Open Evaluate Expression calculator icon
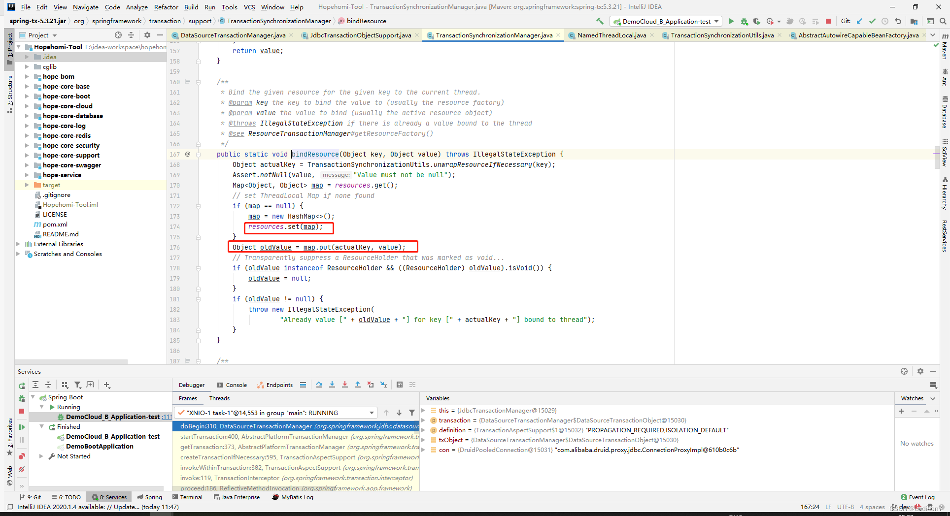This screenshot has height=516, width=950. click(x=400, y=385)
